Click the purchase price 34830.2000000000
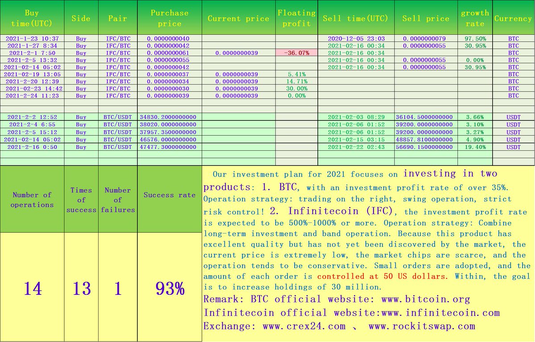 tap(169, 117)
